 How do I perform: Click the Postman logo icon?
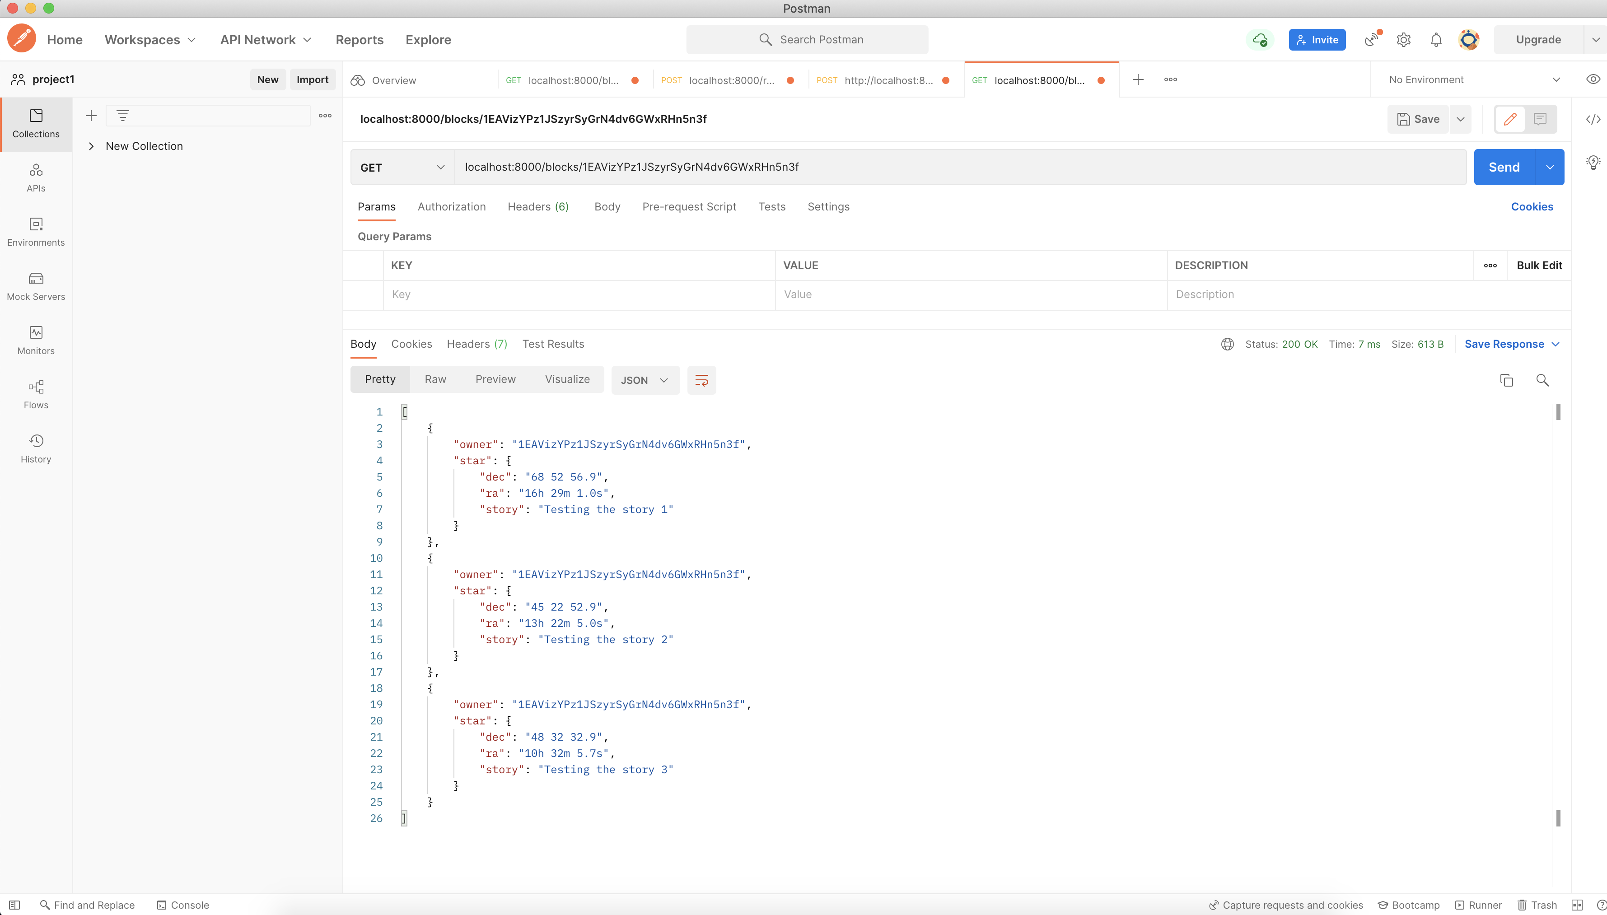[22, 39]
